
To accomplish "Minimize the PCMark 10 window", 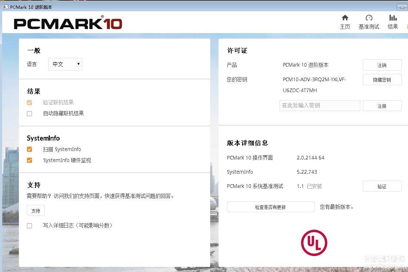I will pos(402,7).
